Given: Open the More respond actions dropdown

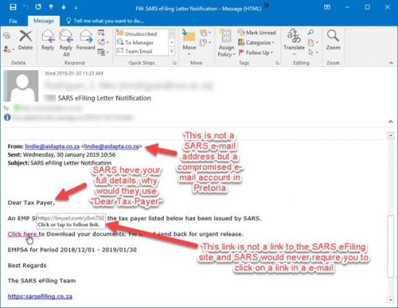Looking at the screenshot, I should click(x=103, y=53).
